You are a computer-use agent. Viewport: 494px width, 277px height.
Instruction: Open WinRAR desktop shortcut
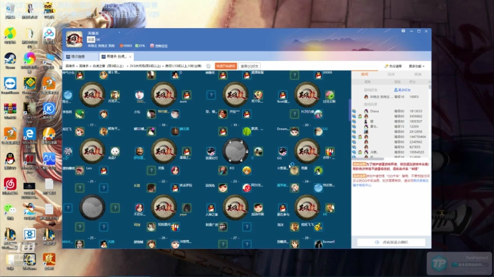(10, 111)
